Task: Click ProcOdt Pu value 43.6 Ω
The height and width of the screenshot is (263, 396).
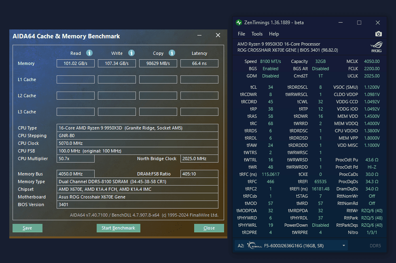Action: [x=372, y=160]
